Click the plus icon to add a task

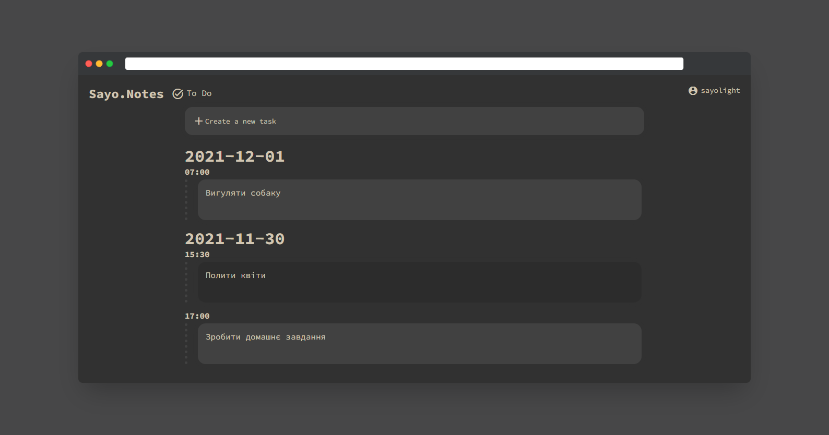pos(198,121)
